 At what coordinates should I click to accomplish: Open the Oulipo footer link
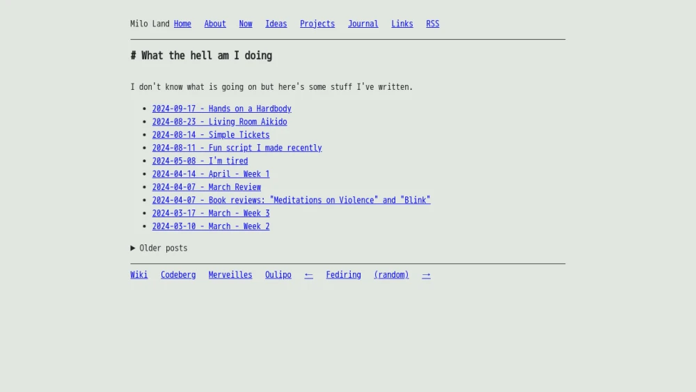tap(278, 275)
